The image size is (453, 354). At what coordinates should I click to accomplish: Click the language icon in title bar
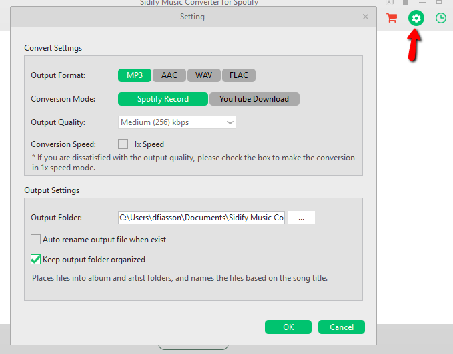390,3
